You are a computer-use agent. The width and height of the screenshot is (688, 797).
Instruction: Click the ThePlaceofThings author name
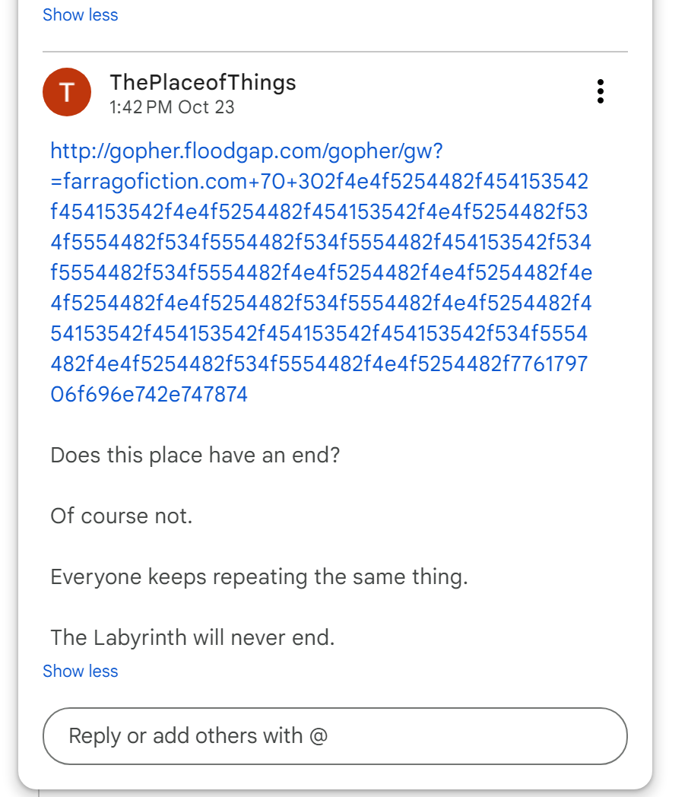coord(202,82)
